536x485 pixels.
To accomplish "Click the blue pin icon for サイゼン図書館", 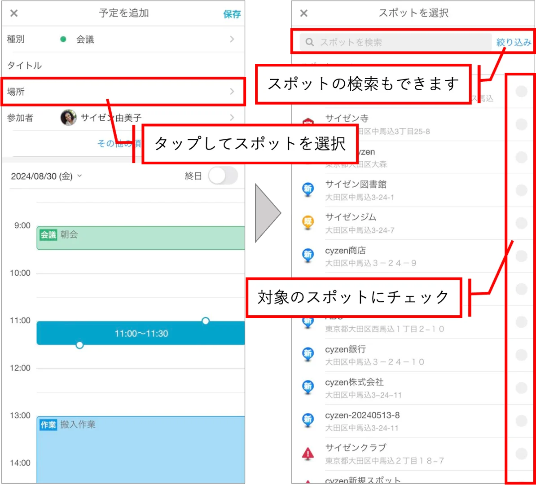I will pyautogui.click(x=308, y=189).
